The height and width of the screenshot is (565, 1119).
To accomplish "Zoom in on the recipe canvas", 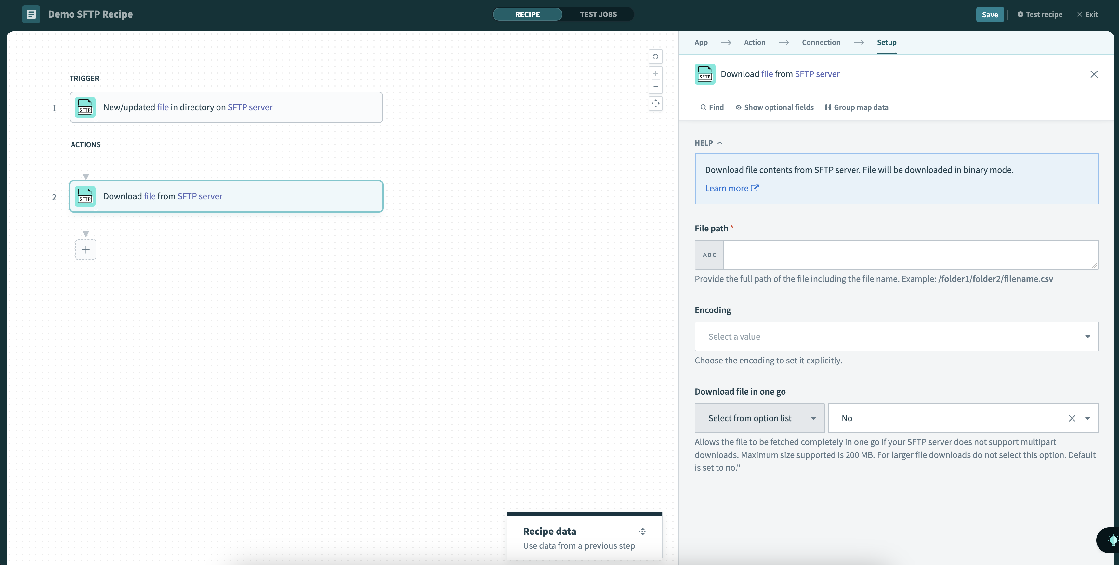I will coord(655,73).
